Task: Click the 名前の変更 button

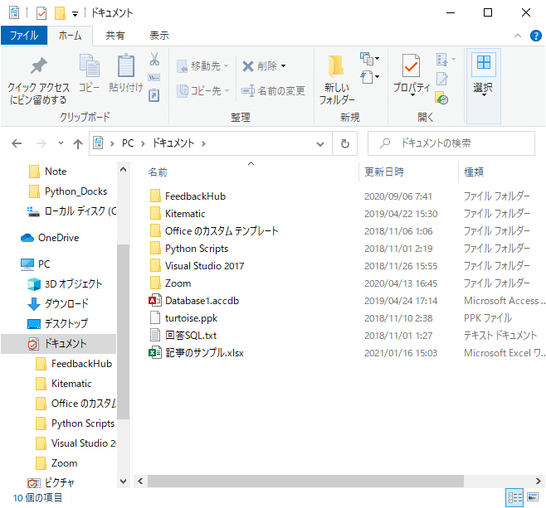Action: [x=273, y=91]
